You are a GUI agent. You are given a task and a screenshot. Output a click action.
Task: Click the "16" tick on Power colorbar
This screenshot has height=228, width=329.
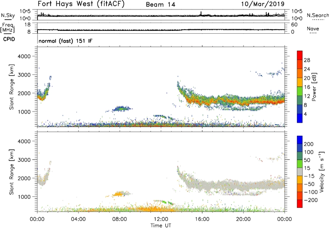pos(307,87)
